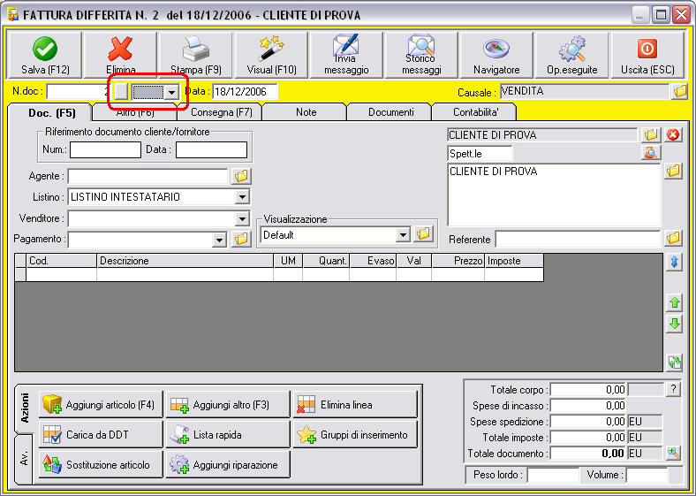Focus the N.doc number field
The image size is (696, 496).
click(x=79, y=92)
